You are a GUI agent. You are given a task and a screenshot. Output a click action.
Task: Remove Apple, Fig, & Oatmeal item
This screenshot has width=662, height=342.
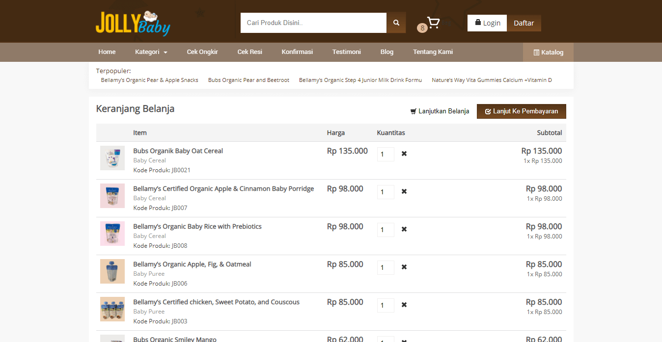[x=404, y=267]
